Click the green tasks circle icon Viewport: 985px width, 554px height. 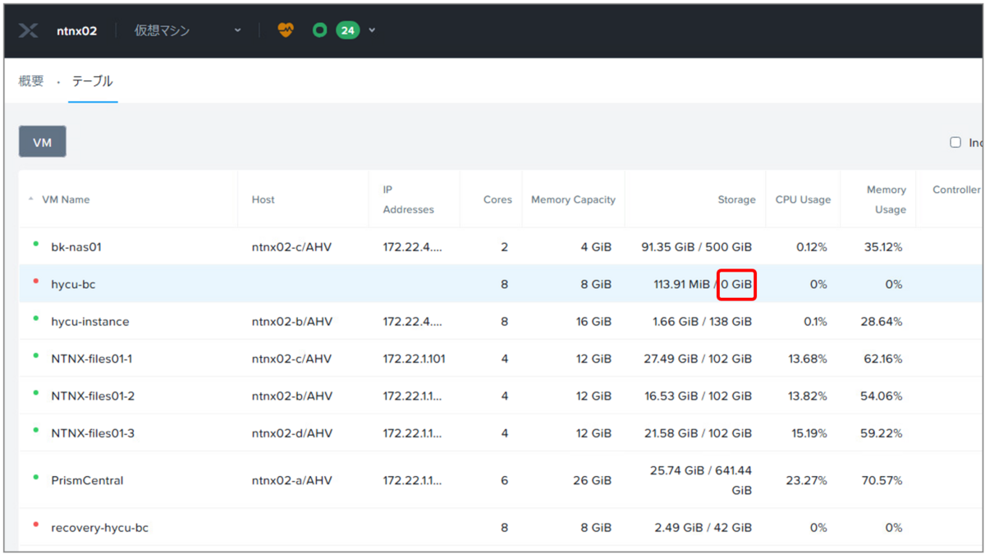(320, 30)
